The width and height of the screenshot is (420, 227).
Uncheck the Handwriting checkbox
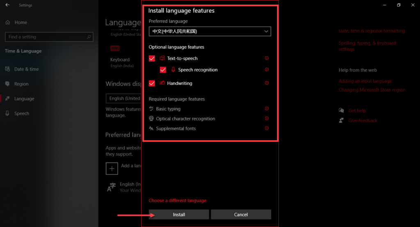point(152,83)
